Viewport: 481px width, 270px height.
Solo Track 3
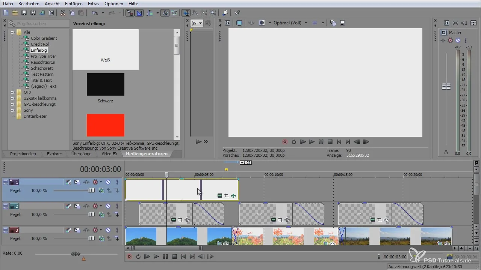pyautogui.click(x=117, y=230)
